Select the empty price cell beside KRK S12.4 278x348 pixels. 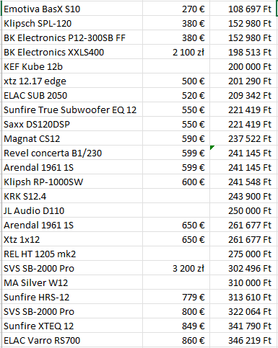pos(176,196)
